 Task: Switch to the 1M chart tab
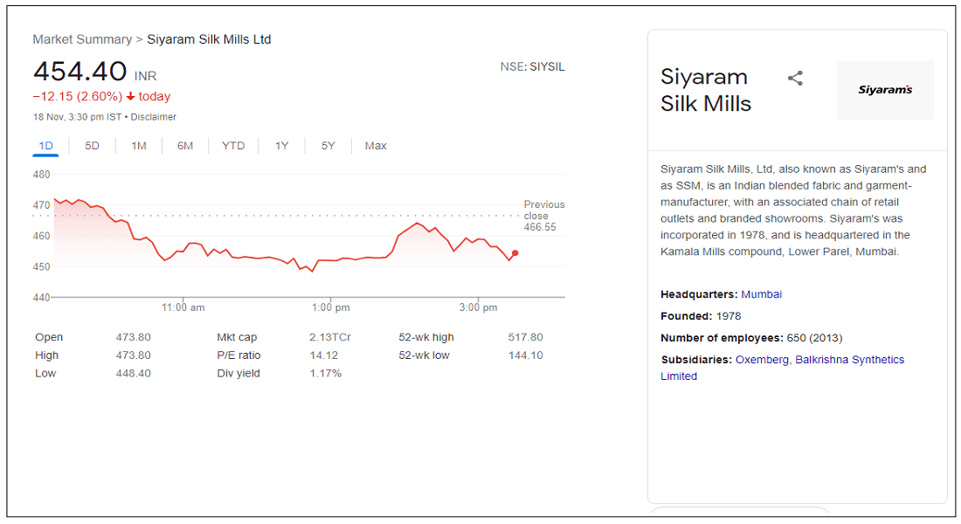point(139,146)
